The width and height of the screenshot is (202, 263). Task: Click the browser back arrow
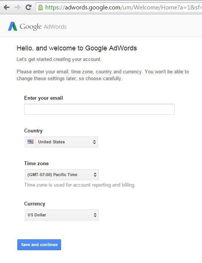[x=6, y=8]
